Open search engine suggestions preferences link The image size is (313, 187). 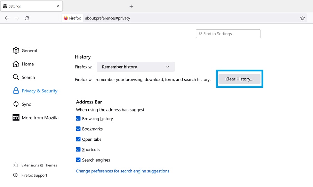click(x=122, y=171)
